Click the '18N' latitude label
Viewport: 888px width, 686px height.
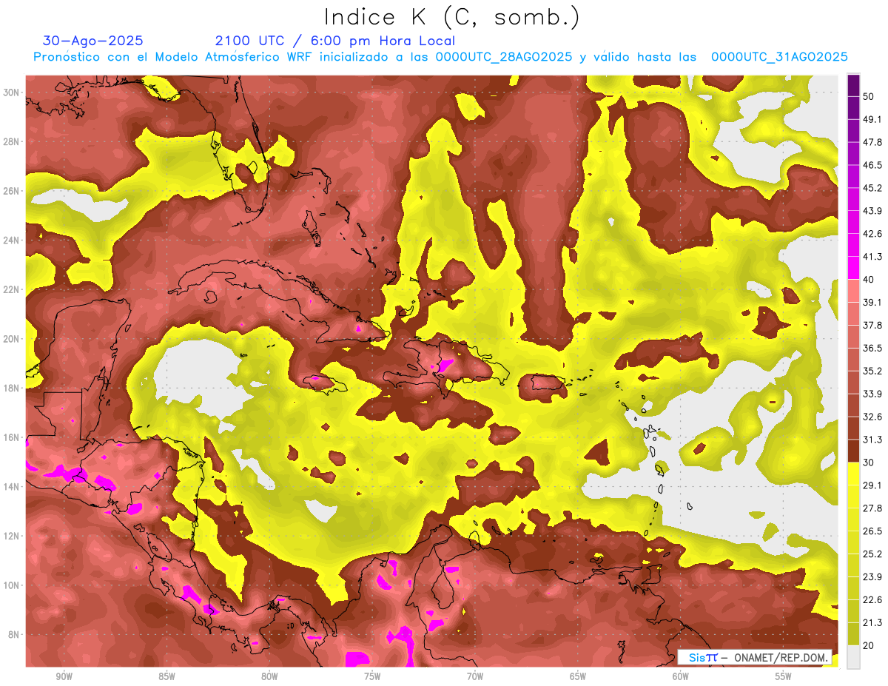pyautogui.click(x=13, y=388)
